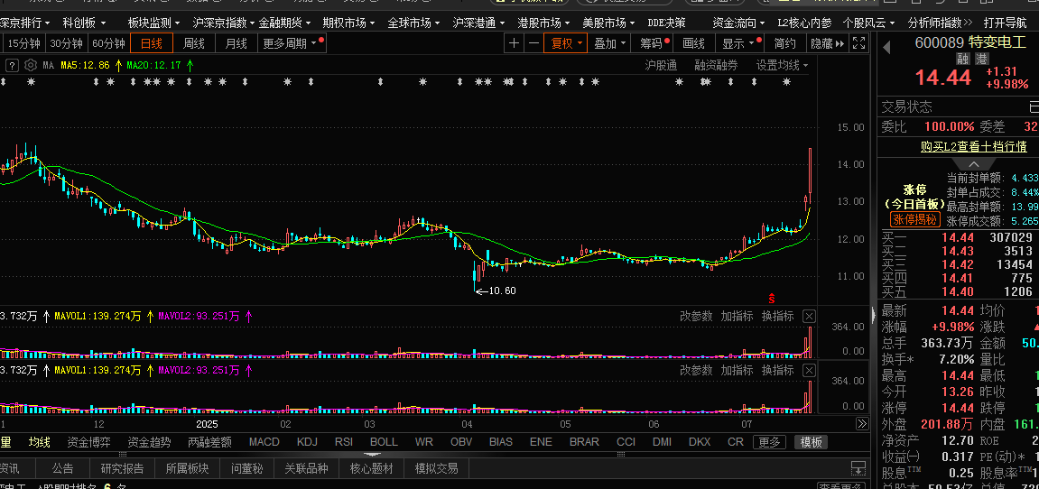1039x489 pixels.
Task: Open the 美股市场 menu
Action: [608, 23]
